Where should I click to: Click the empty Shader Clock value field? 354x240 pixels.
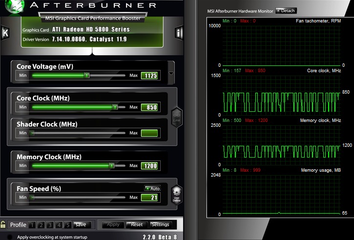[x=149, y=133]
